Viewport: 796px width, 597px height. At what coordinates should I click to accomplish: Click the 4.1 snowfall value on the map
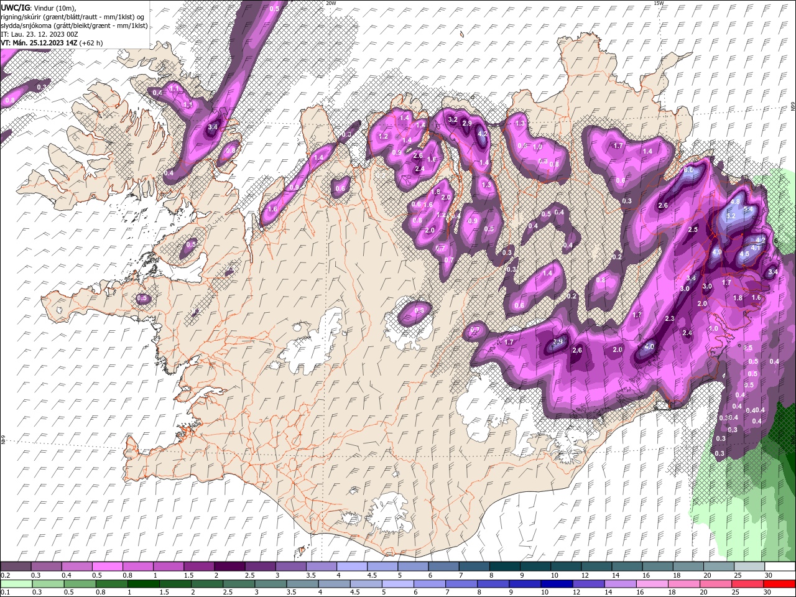point(756,248)
